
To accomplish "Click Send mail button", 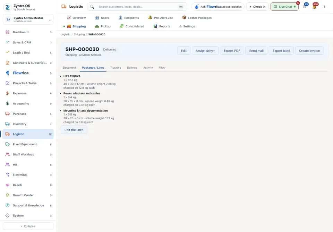I will [256, 51].
